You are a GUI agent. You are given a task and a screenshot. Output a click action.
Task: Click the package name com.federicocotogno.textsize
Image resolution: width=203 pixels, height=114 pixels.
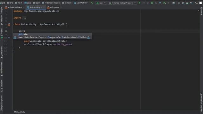(41, 11)
